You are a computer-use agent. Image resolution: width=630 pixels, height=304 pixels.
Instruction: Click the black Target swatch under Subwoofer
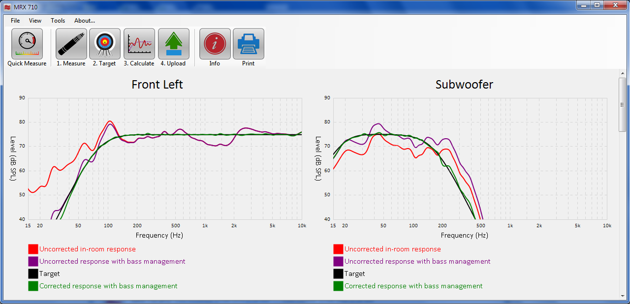click(x=338, y=274)
